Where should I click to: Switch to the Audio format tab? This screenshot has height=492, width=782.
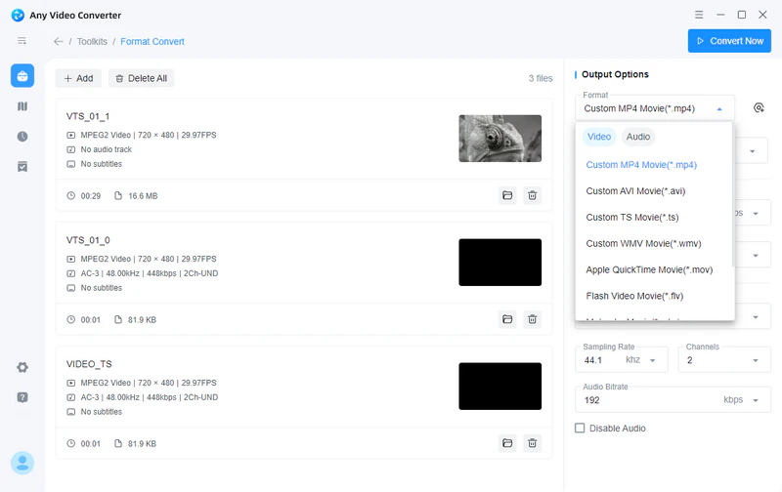pos(638,137)
